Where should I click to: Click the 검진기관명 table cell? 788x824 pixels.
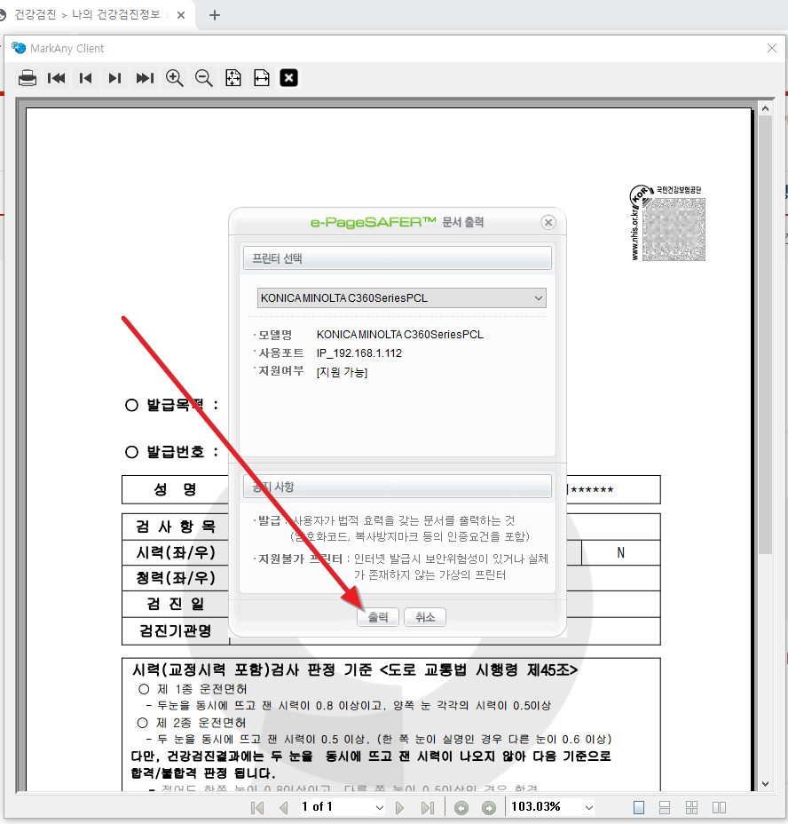[176, 630]
